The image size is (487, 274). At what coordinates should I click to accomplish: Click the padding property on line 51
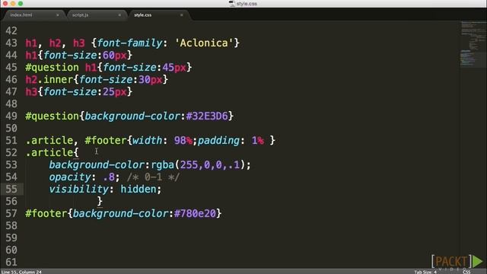(218, 140)
